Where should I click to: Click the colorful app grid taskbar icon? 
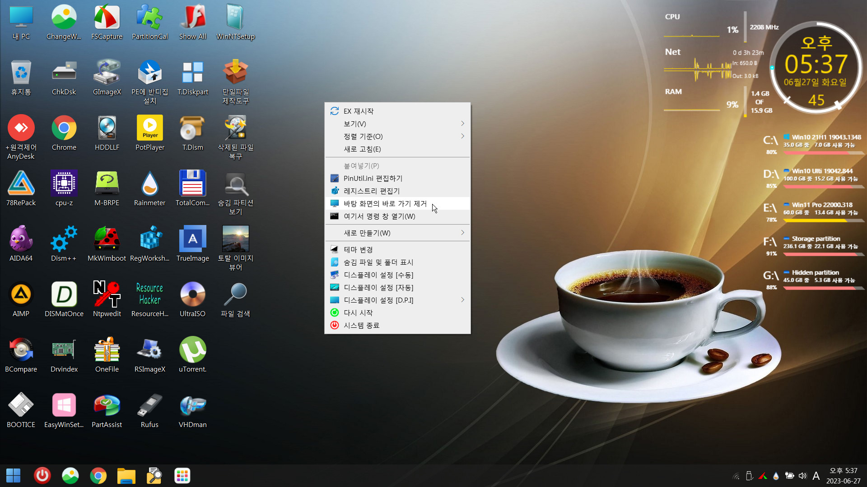coord(182,476)
